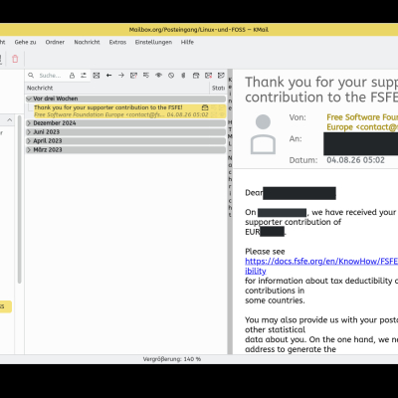Filter by unread messages envelope icon

coord(97,76)
